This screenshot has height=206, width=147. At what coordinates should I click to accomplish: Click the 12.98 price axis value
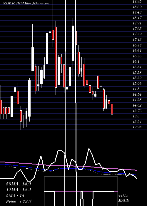[137, 127]
